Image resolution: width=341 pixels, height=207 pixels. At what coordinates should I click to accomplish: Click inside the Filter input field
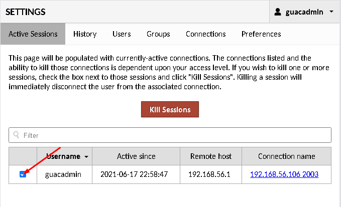[170, 135]
